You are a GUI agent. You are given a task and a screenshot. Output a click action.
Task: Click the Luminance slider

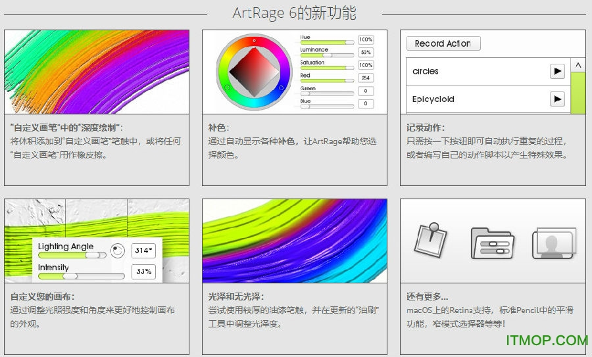tap(327, 55)
